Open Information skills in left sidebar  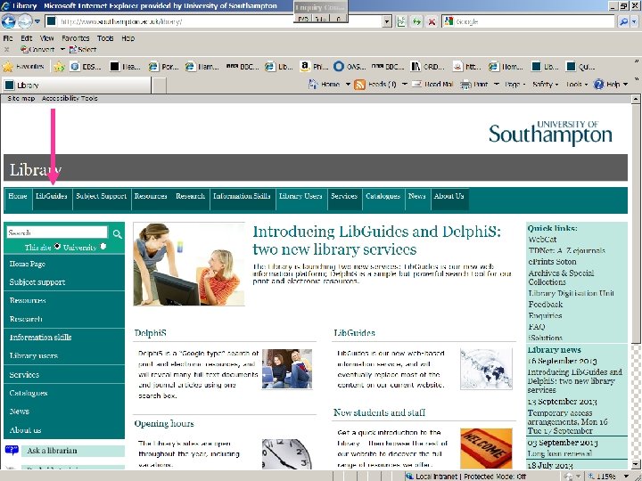coord(40,337)
